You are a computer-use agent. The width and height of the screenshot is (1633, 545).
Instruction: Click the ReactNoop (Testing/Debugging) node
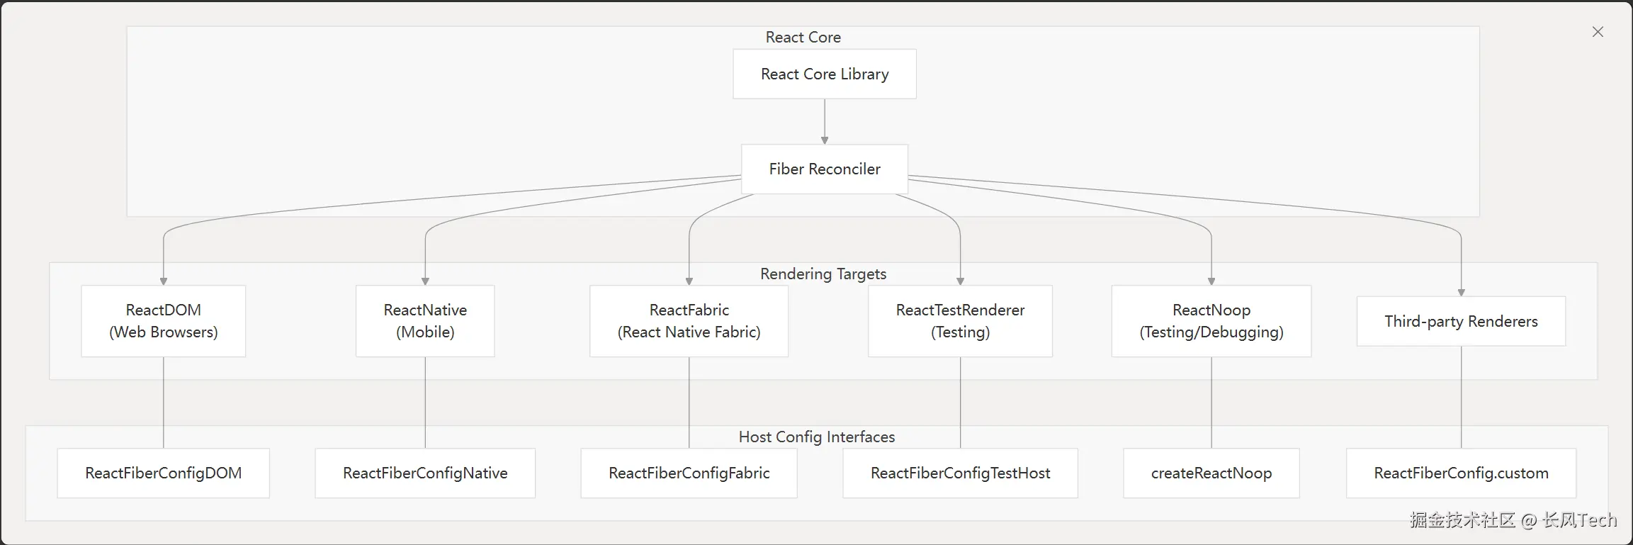(x=1211, y=321)
